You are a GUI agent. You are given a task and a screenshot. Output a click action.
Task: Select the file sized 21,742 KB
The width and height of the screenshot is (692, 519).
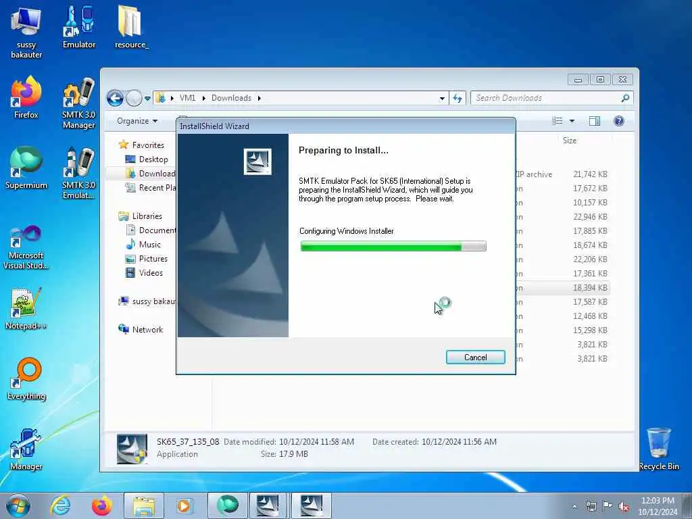pos(563,174)
